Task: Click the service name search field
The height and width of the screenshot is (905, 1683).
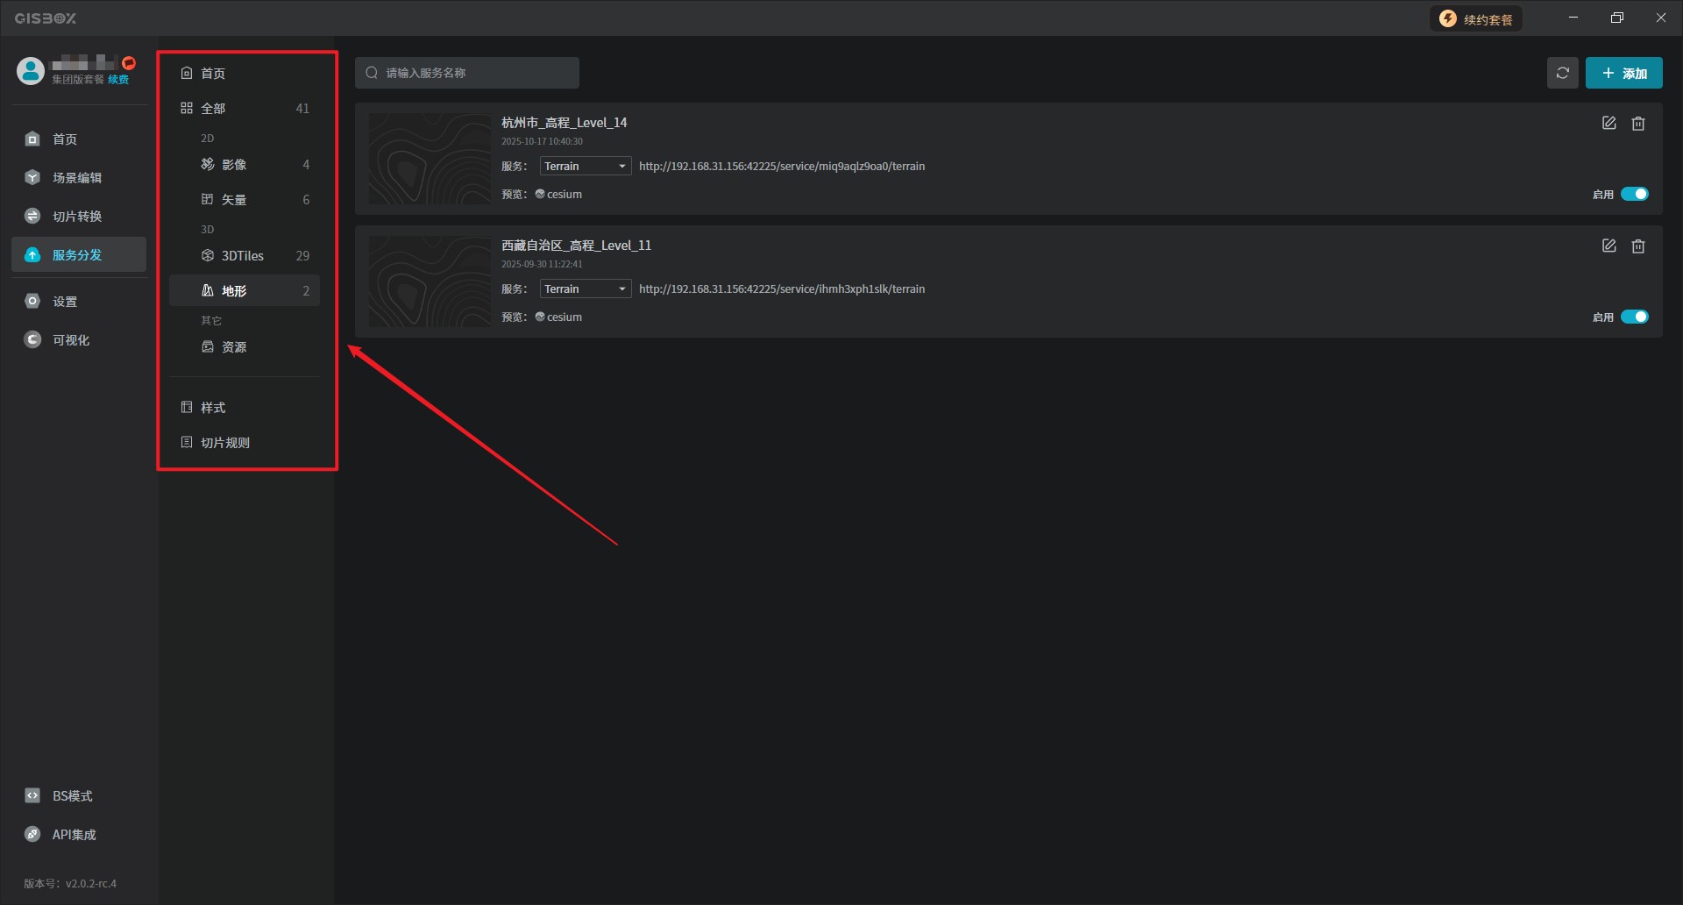Action: coord(473,73)
